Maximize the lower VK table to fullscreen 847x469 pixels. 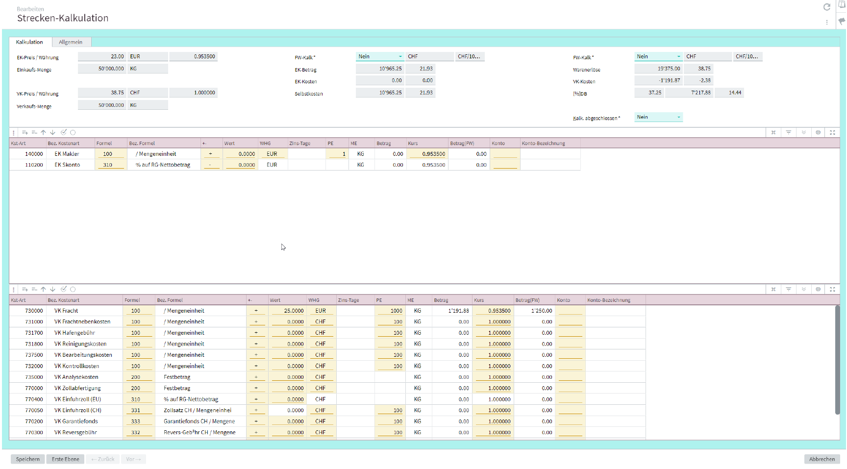point(832,289)
